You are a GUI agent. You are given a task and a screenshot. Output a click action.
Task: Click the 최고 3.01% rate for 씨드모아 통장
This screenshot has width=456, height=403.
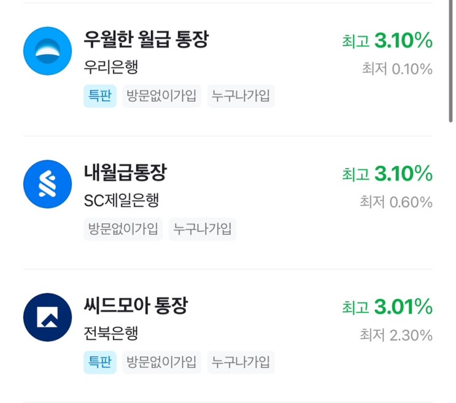coord(387,307)
